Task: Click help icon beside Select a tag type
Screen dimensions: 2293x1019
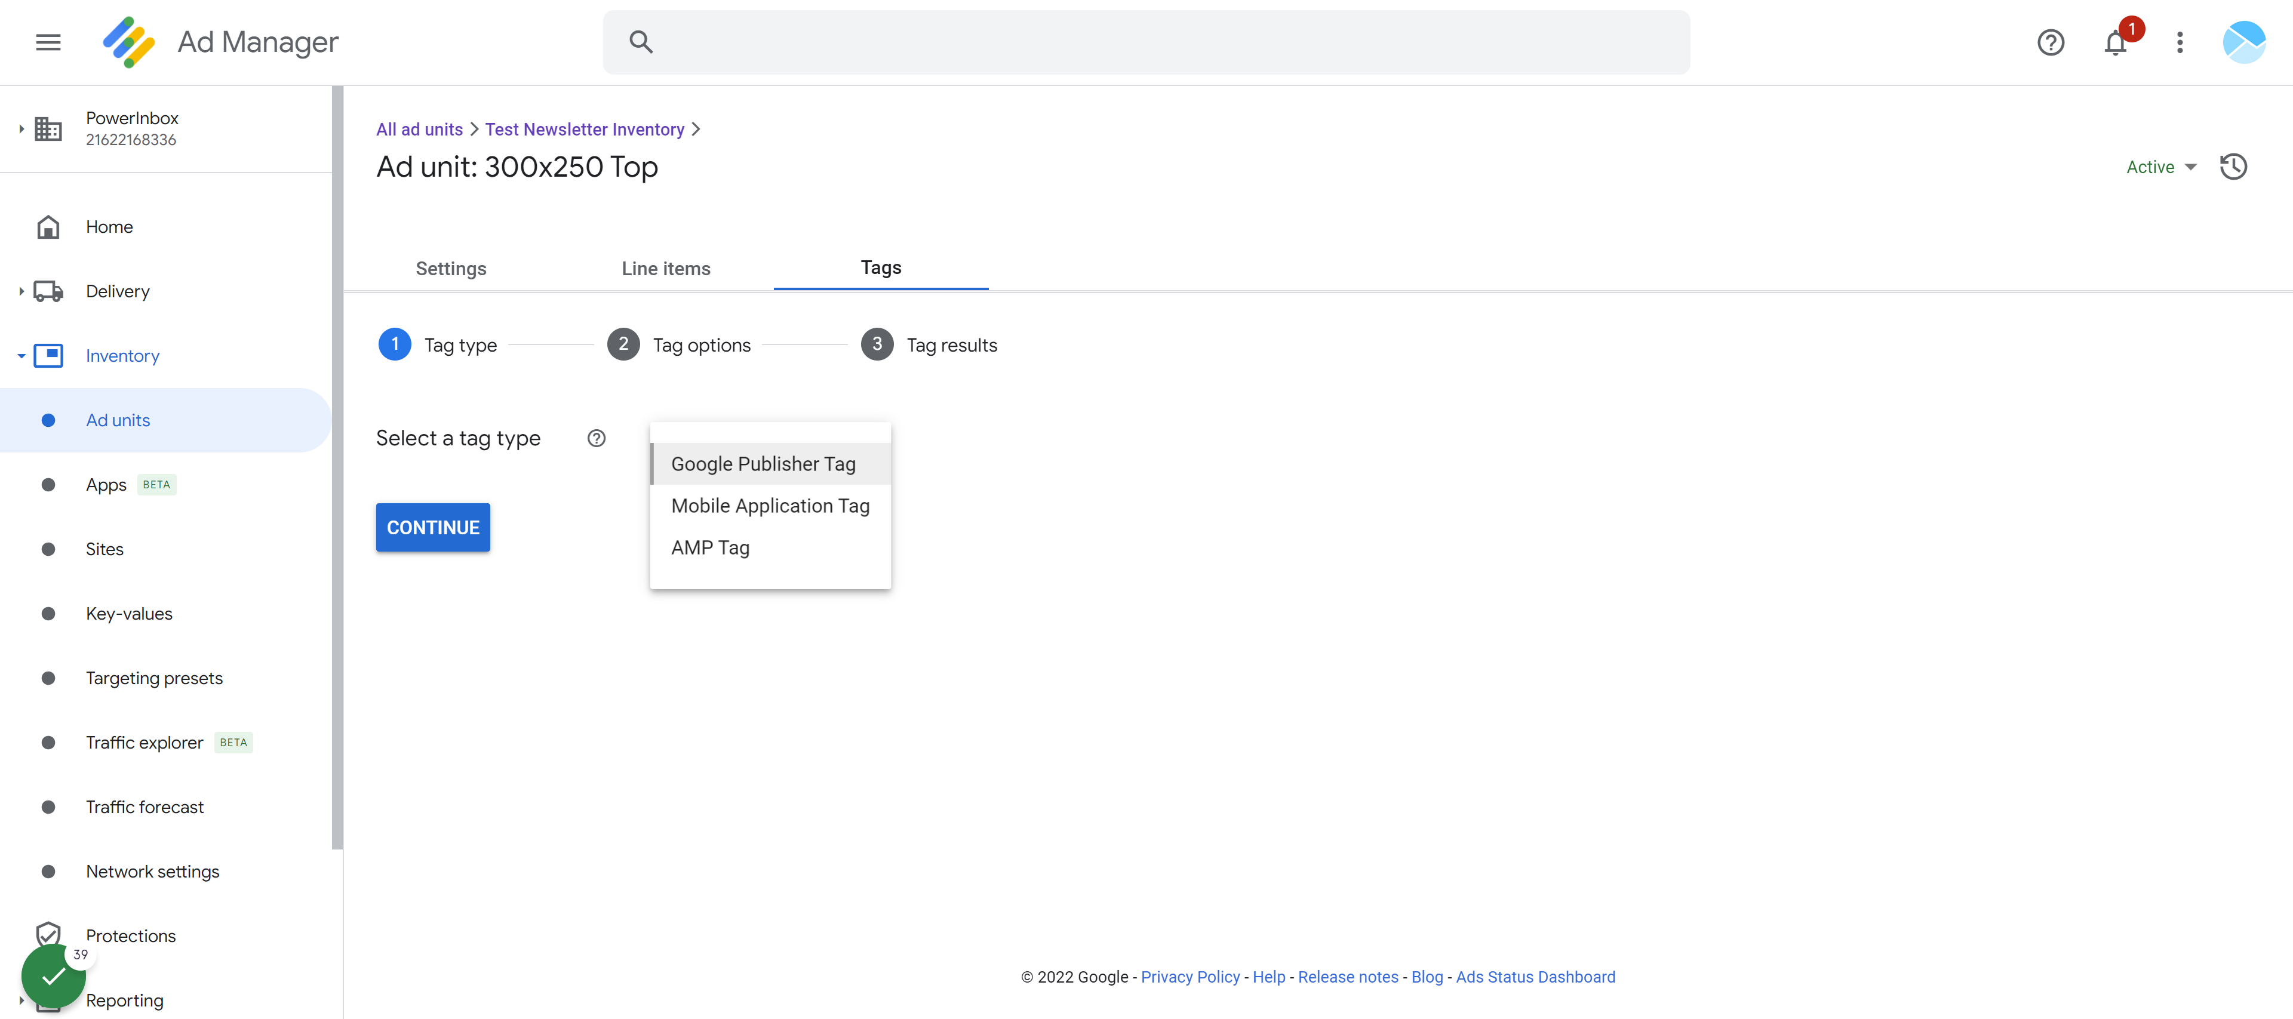Action: (x=597, y=438)
